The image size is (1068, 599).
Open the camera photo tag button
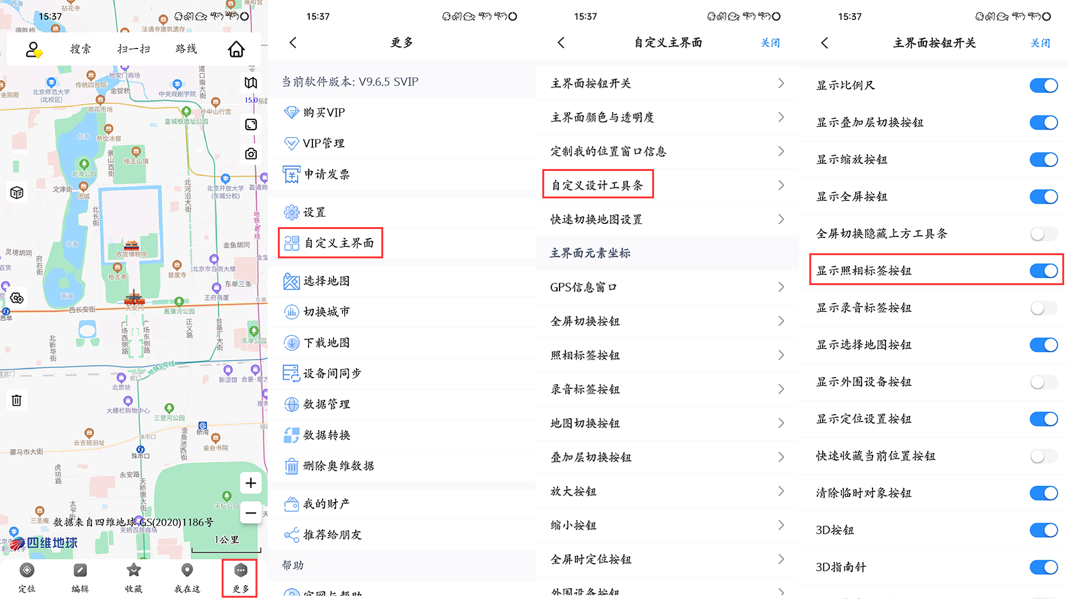251,154
